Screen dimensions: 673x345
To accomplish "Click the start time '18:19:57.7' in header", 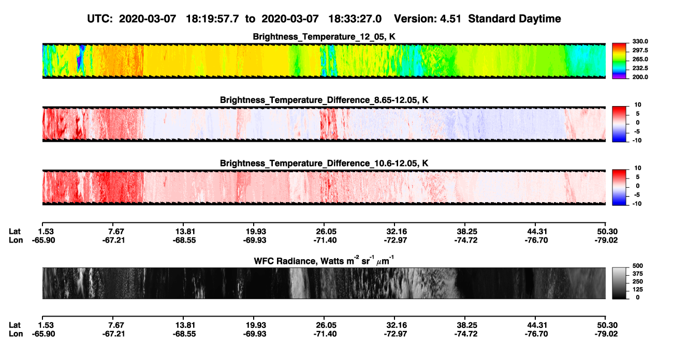I will pos(213,19).
